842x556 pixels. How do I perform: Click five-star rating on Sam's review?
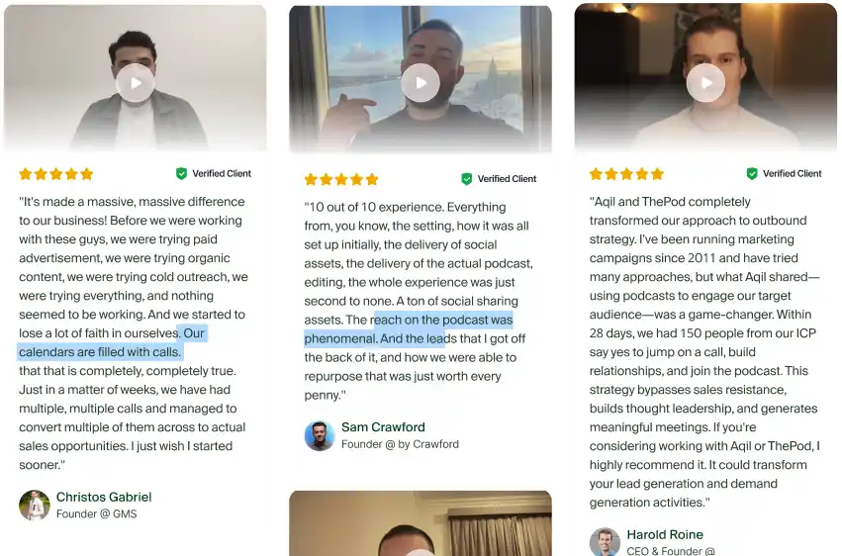(341, 179)
